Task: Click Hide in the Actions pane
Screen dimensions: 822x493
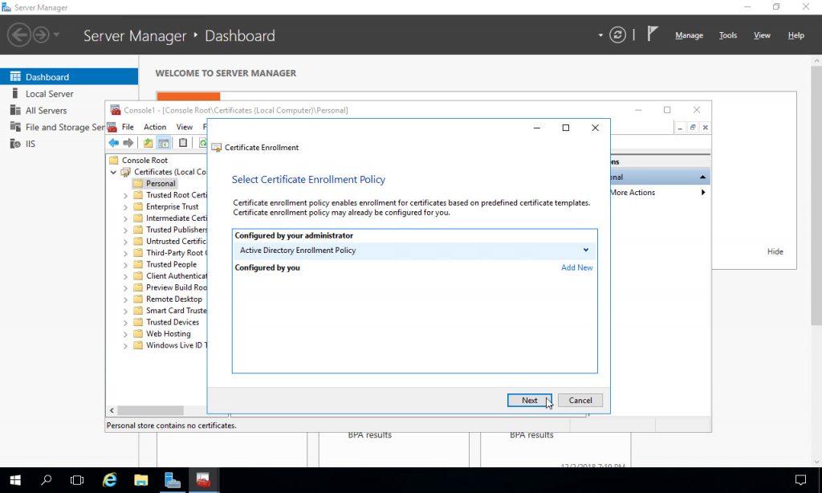Action: 775,251
